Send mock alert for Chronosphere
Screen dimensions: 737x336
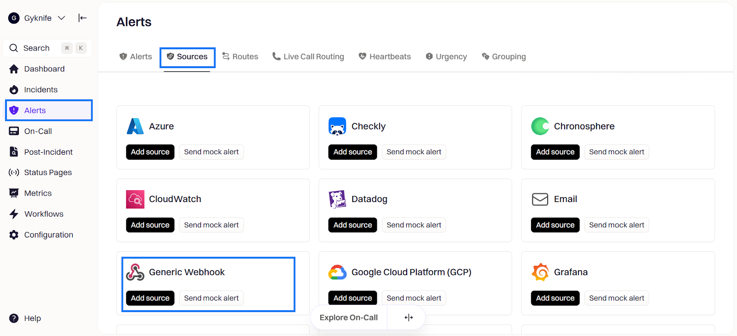[617, 152]
